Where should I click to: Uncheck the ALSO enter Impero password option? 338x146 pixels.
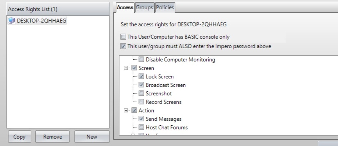[123, 45]
